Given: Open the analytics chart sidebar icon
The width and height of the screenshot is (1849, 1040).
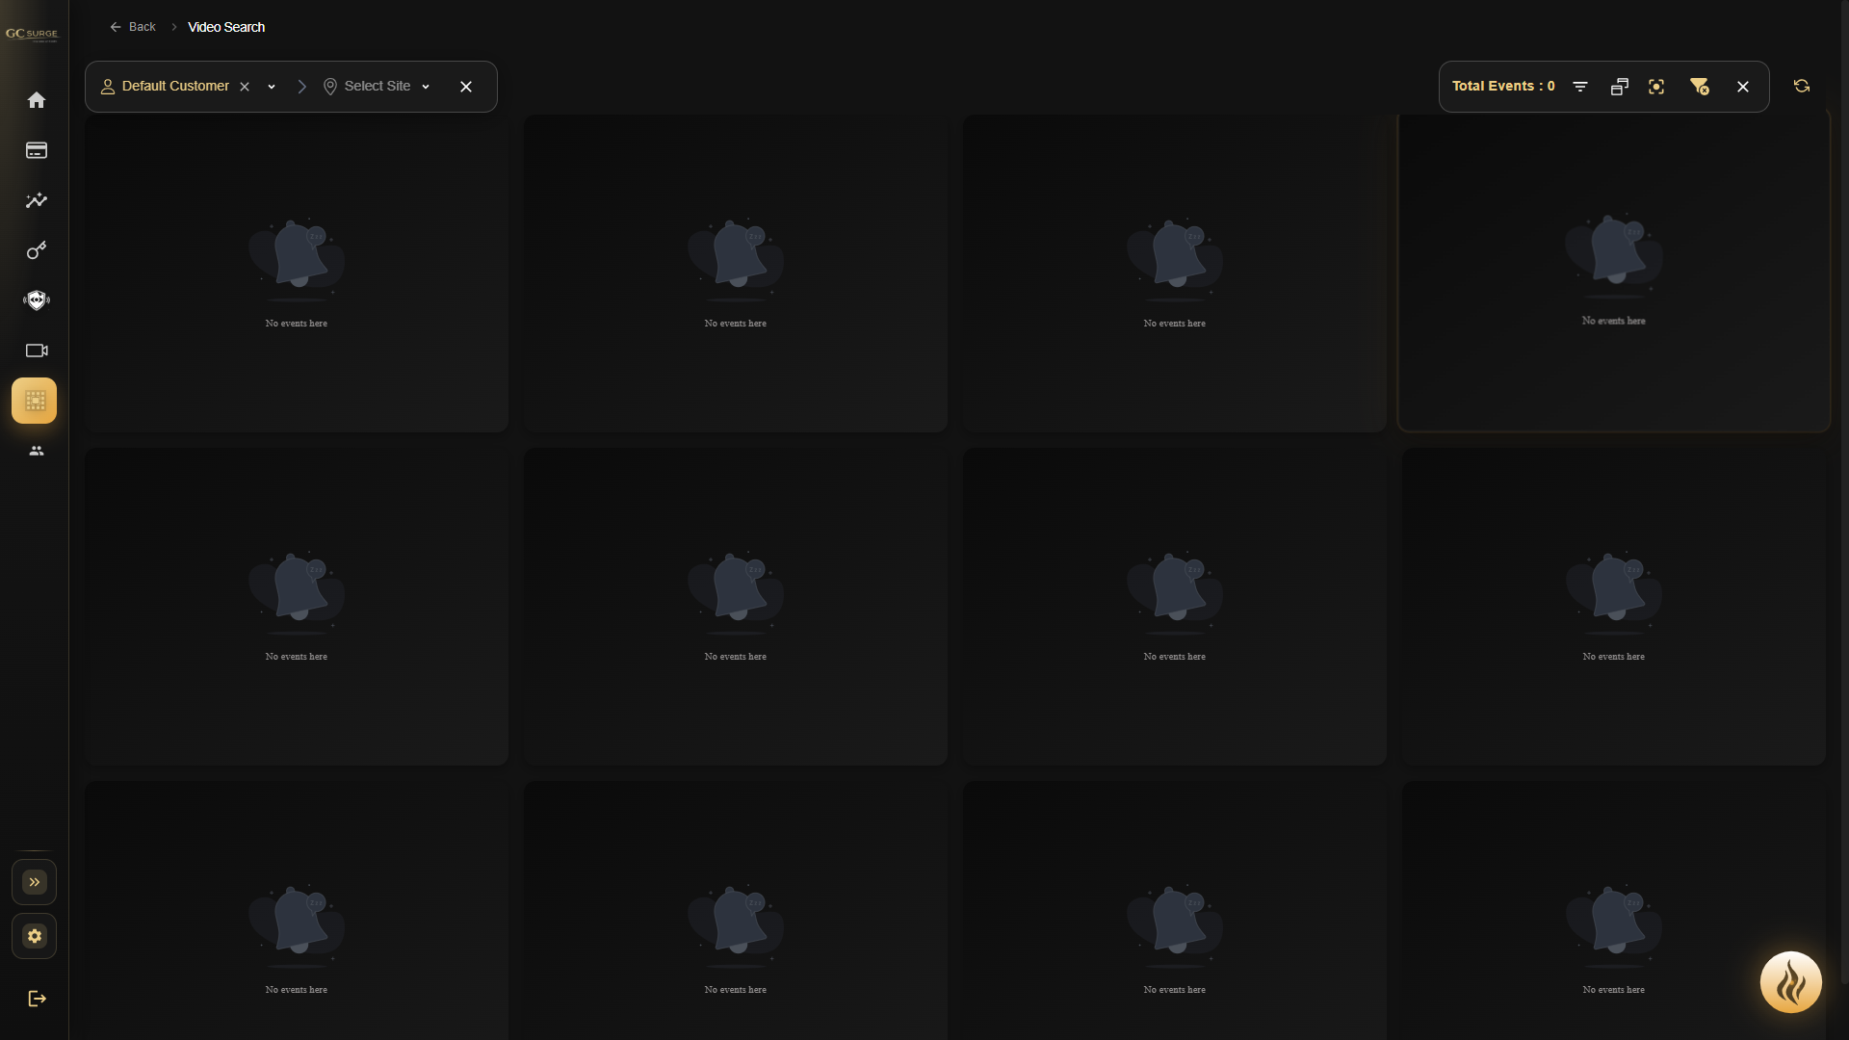Looking at the screenshot, I should [37, 200].
